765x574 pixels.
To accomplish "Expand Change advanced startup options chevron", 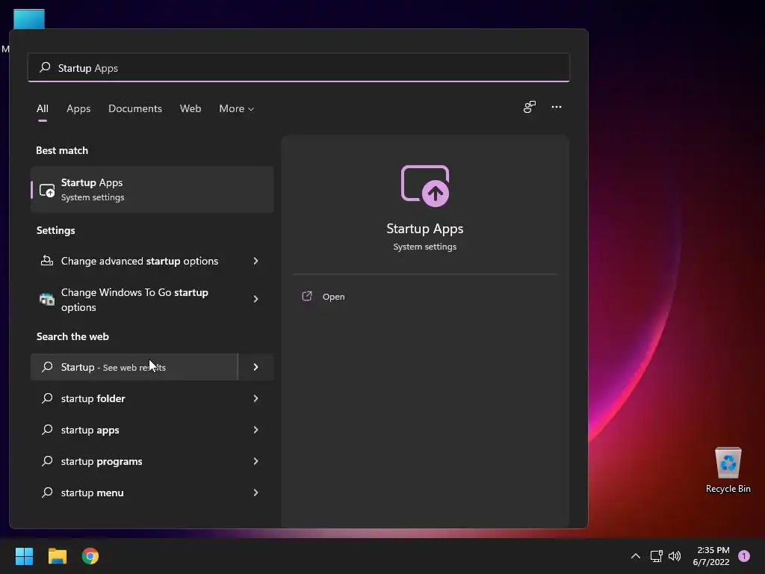I will click(255, 261).
